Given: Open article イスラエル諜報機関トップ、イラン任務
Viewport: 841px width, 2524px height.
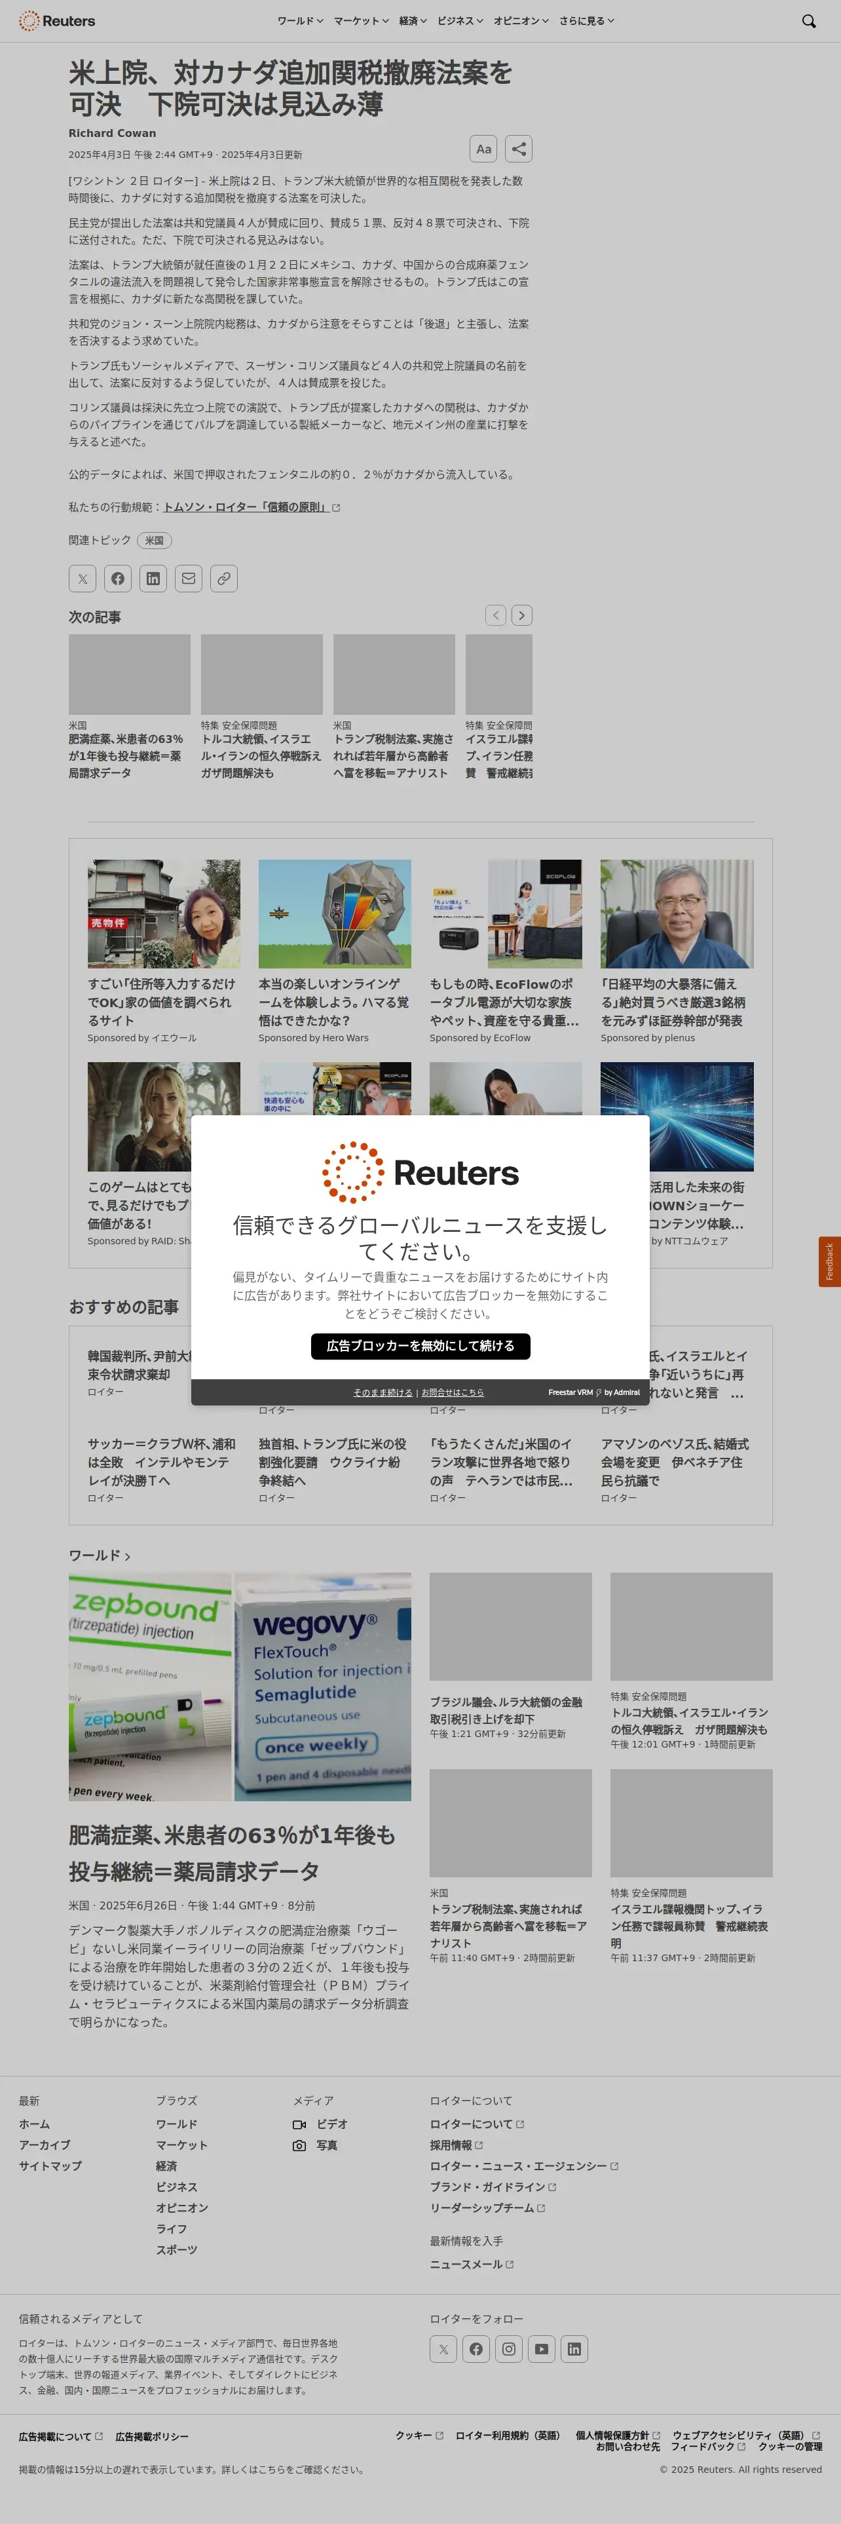Looking at the screenshot, I should point(689,1925).
